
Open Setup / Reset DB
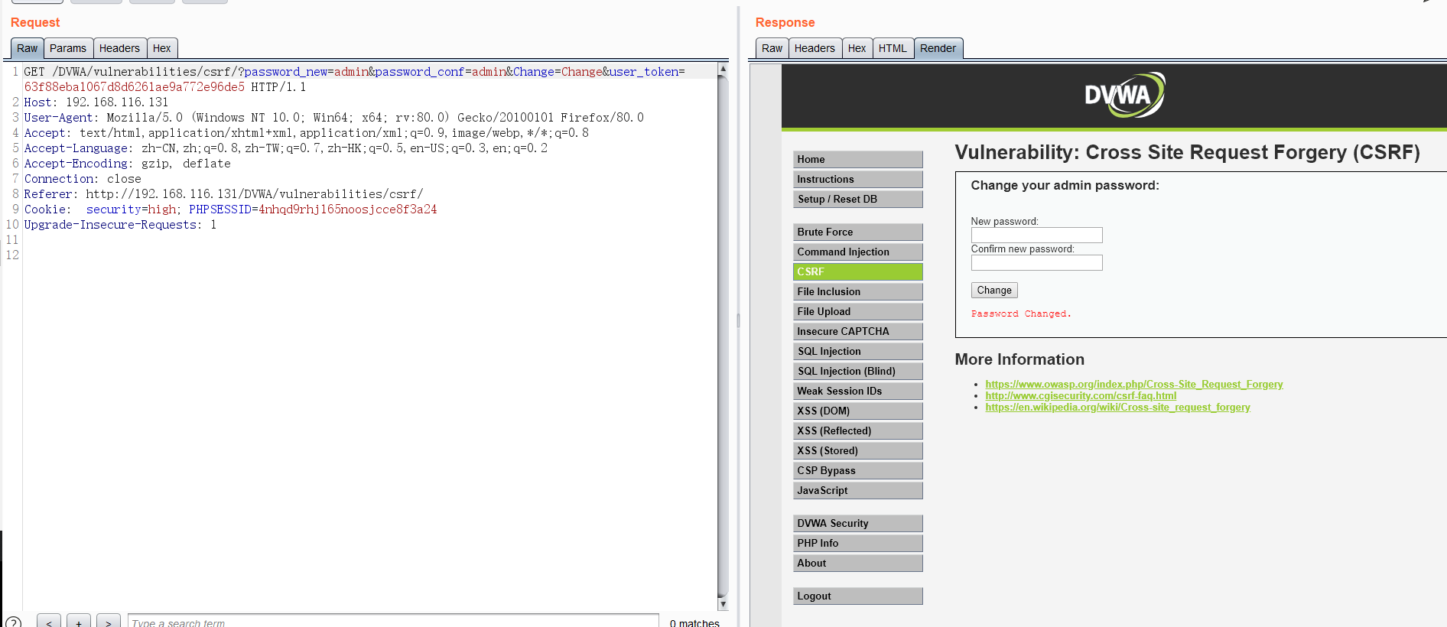click(x=857, y=199)
